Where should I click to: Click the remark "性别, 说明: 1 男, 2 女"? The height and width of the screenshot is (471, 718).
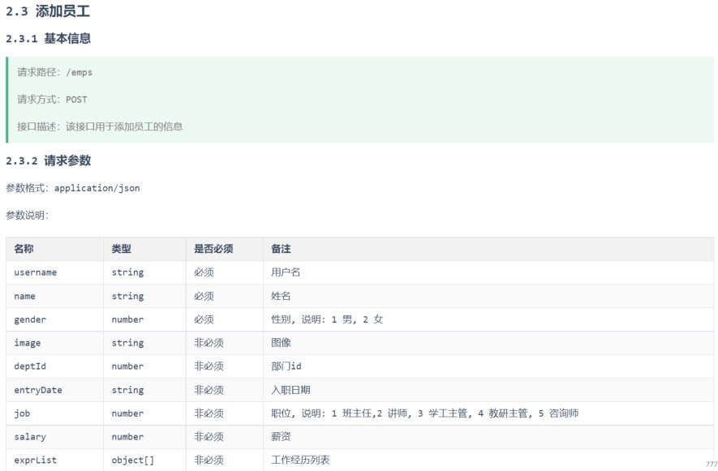pyautogui.click(x=327, y=319)
